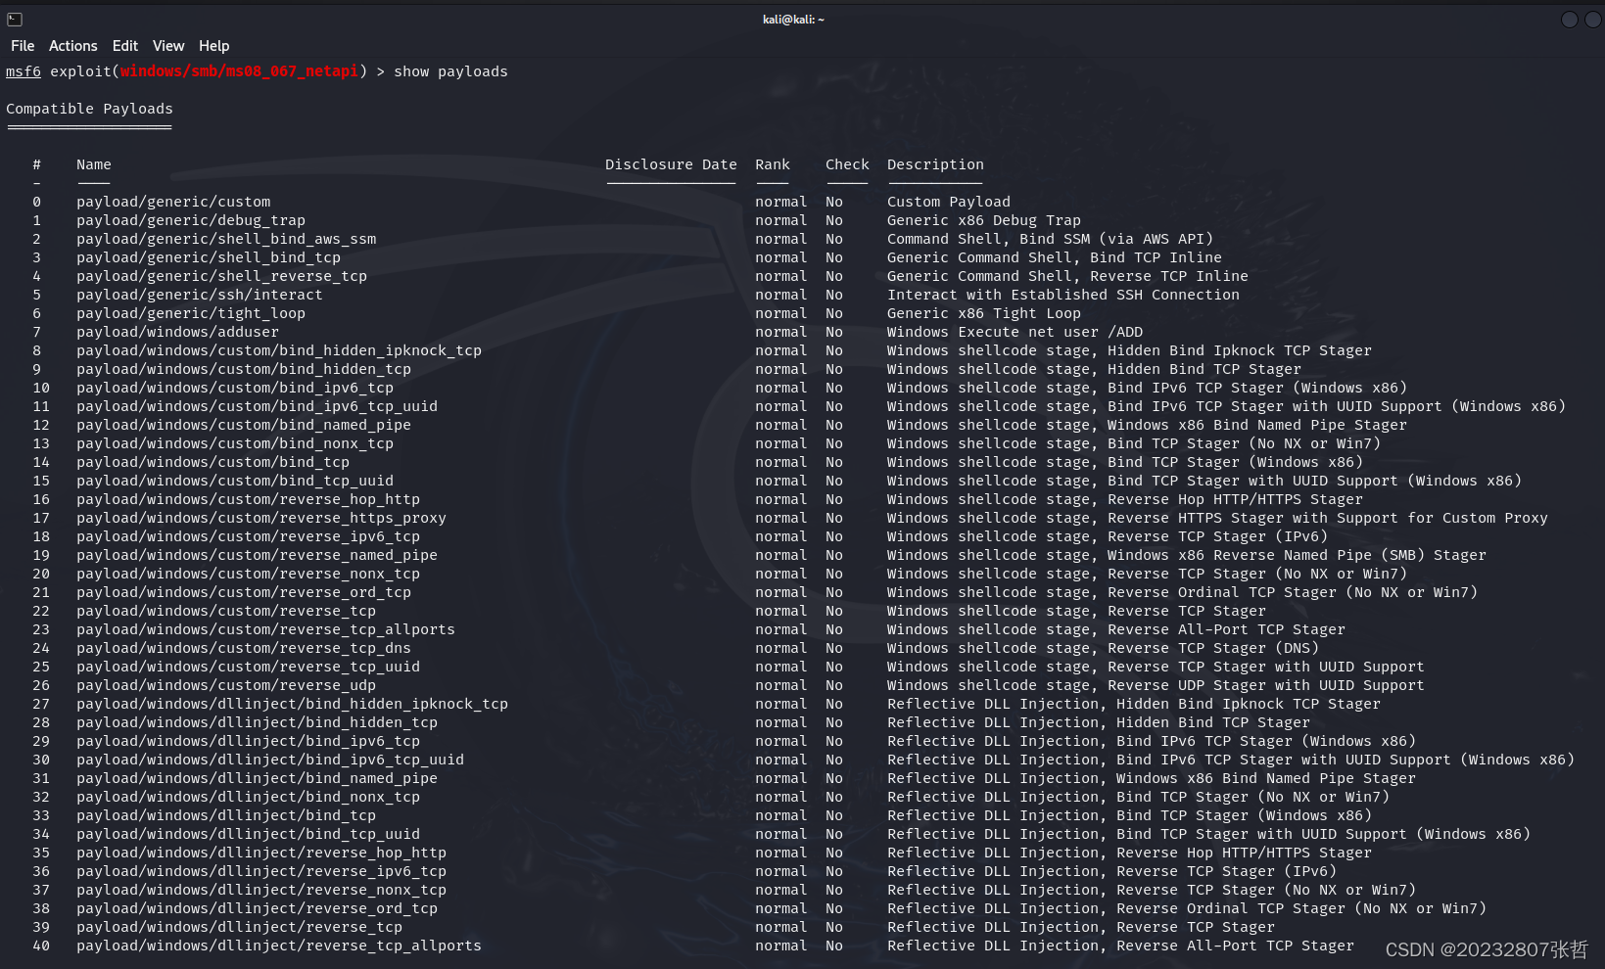Open the File menu

click(x=23, y=46)
